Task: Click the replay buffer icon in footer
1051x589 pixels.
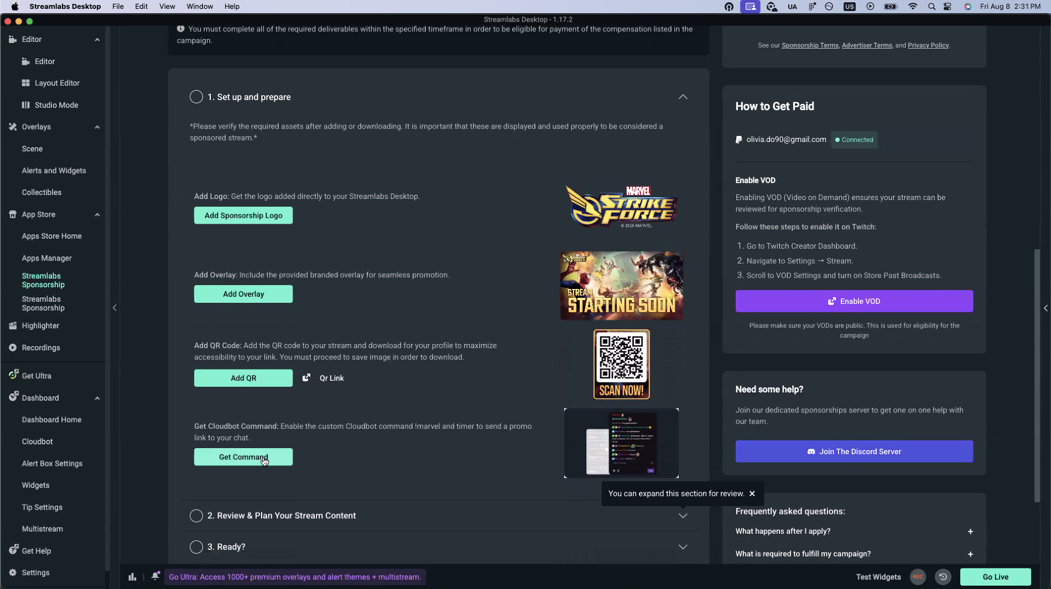Action: point(943,577)
